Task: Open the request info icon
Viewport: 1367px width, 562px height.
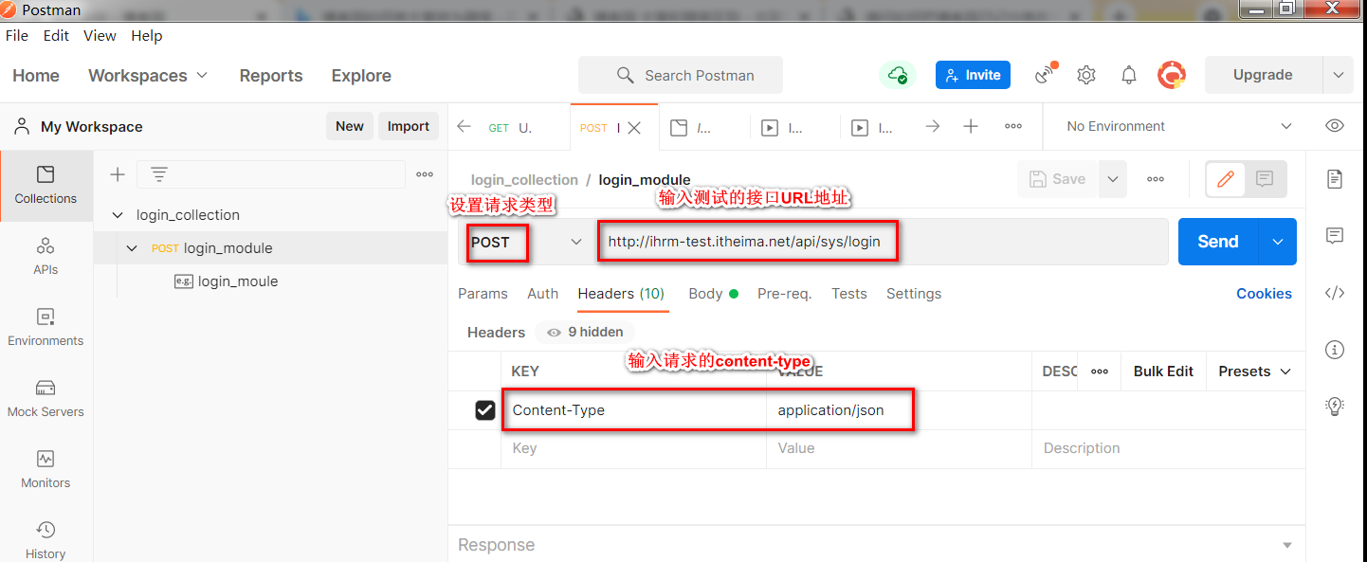Action: pyautogui.click(x=1335, y=350)
